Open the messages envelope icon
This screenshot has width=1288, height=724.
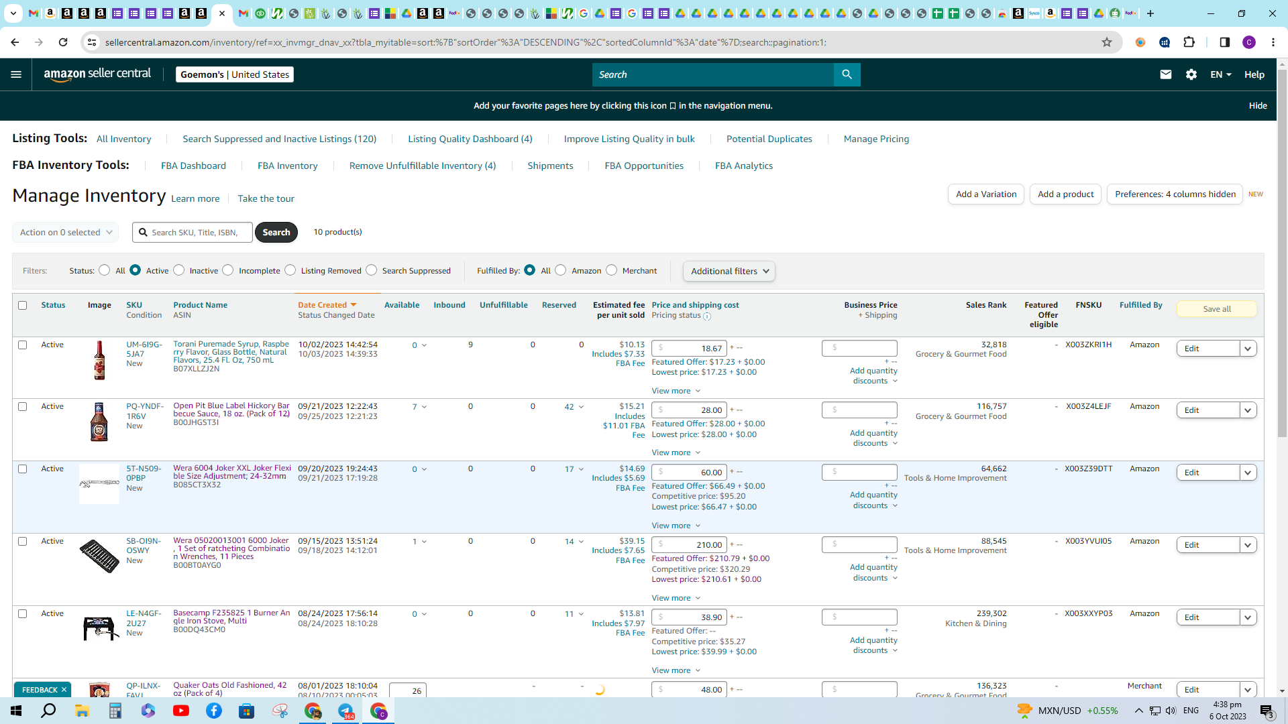coord(1166,74)
